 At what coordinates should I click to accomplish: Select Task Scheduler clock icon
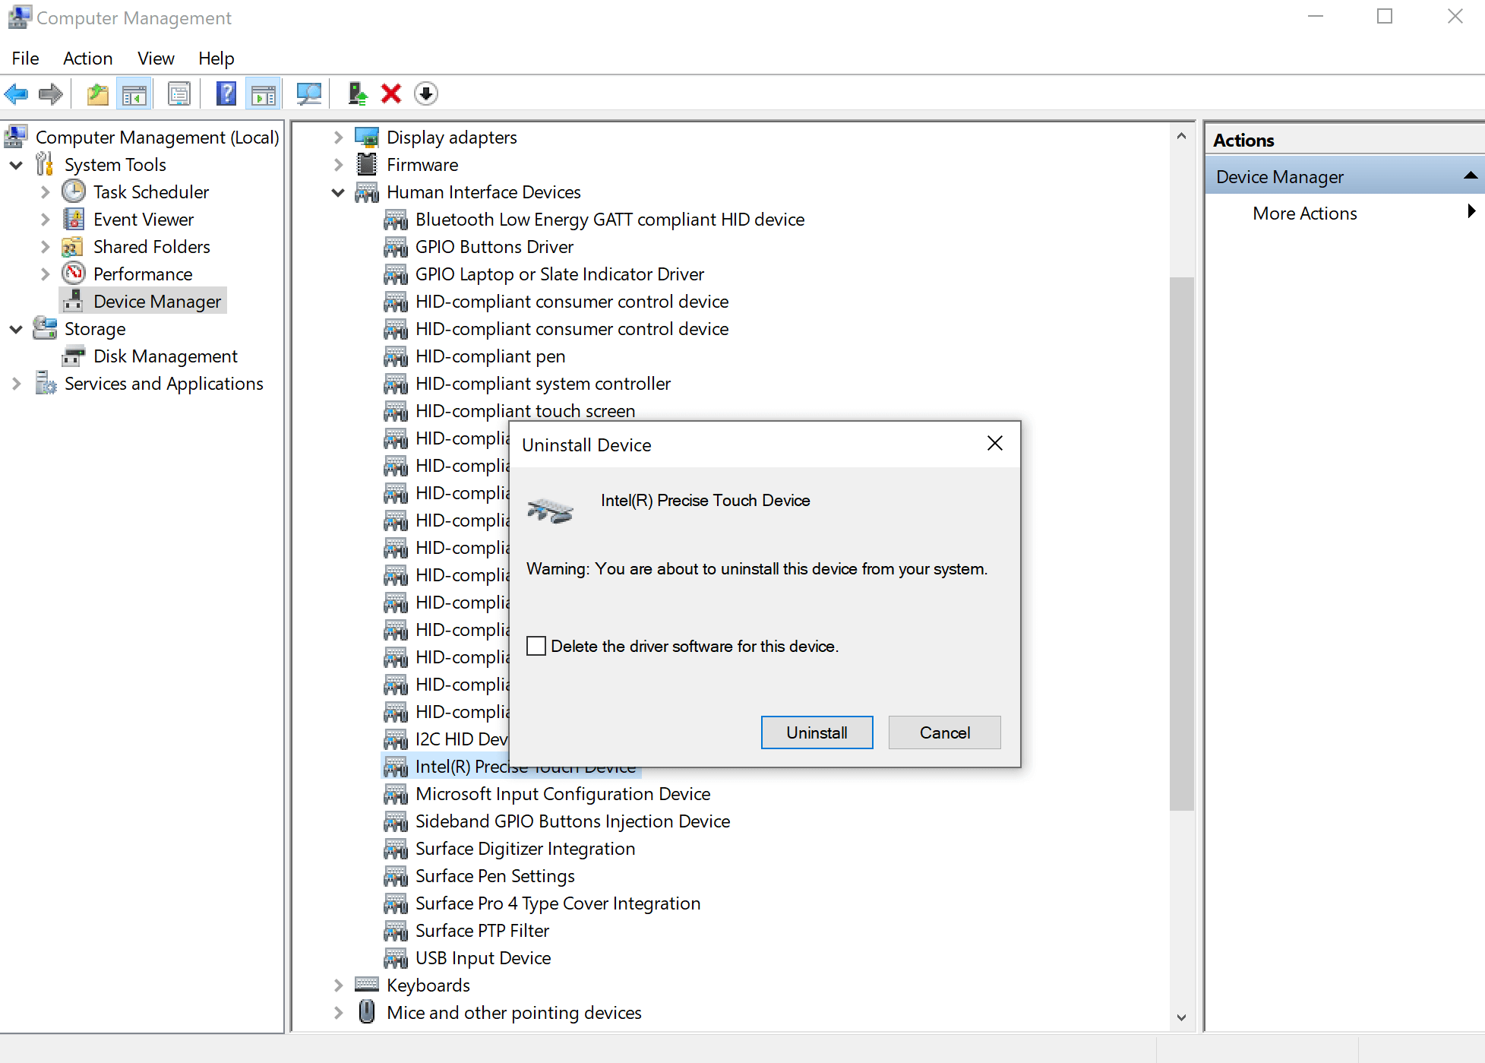click(x=74, y=191)
